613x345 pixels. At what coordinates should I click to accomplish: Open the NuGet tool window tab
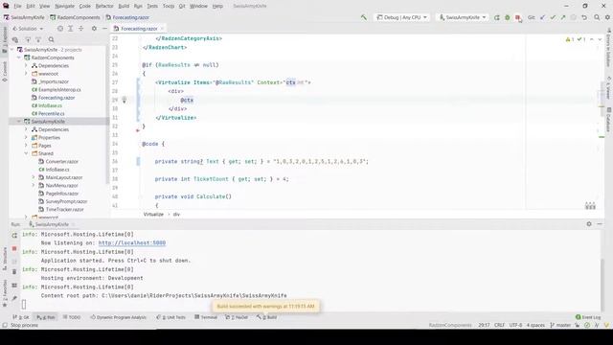click(237, 317)
